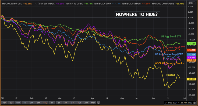Select the 2Y time range

(x=59, y=102)
